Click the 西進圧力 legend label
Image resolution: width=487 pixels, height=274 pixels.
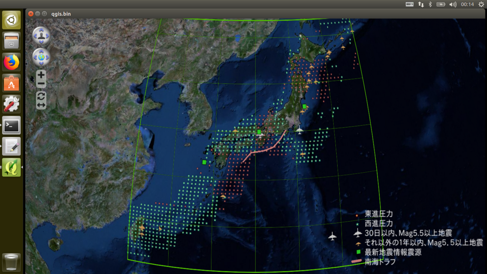[x=379, y=224]
